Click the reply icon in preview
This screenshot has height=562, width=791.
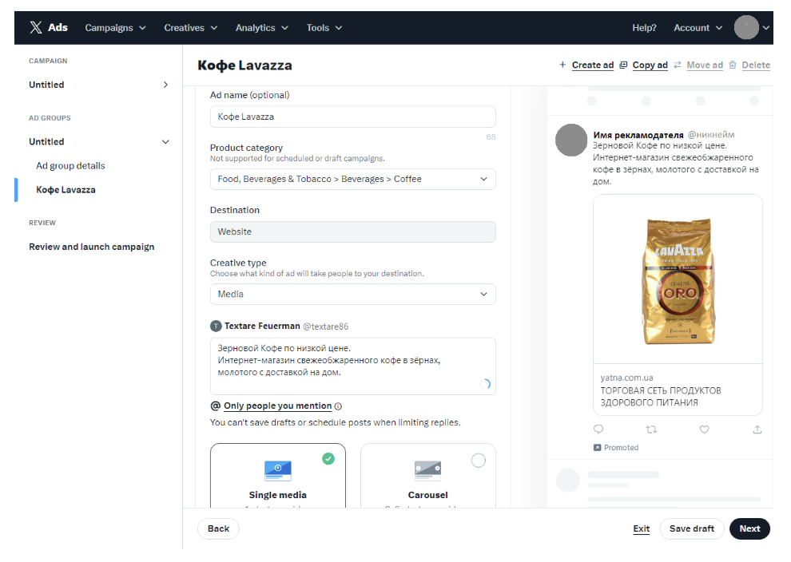pos(598,429)
